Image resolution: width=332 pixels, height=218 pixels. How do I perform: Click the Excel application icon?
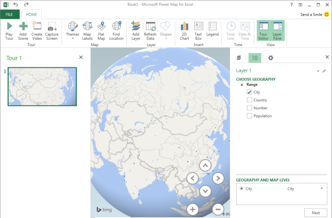click(x=6, y=4)
